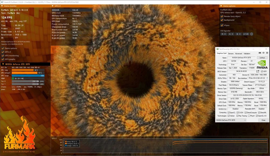This screenshot has height=156, width=270.
Task: Click the GPU temperature row in sensor table
Action: tap(72, 18)
